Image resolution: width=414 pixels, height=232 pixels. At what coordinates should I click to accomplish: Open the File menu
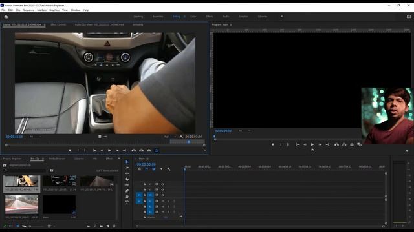click(x=3, y=10)
